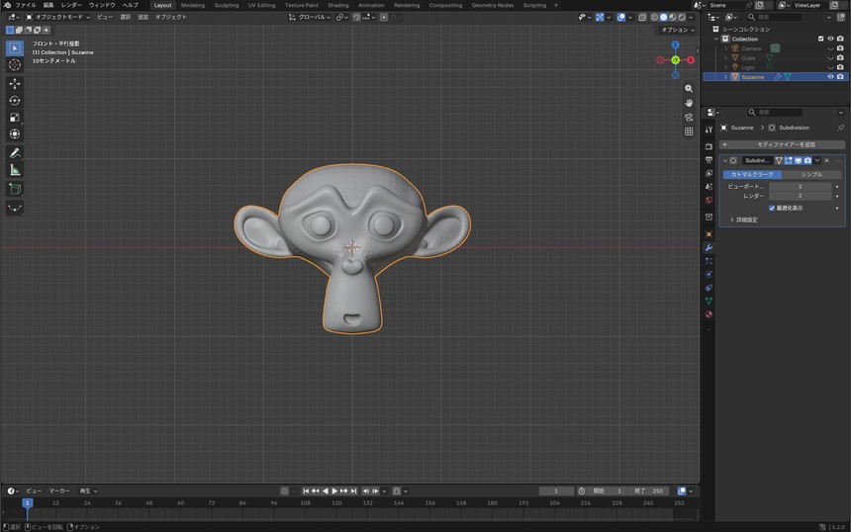The width and height of the screenshot is (851, 532).
Task: Uncheck the 最適化表示 checkbox
Action: [x=772, y=209]
